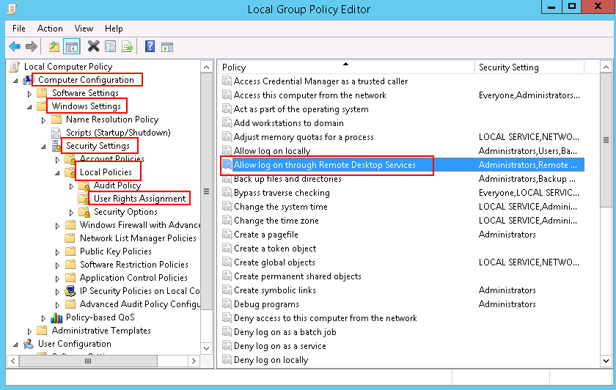Expand Name Resolution Policy node
This screenshot has width=616, height=390.
coord(43,120)
